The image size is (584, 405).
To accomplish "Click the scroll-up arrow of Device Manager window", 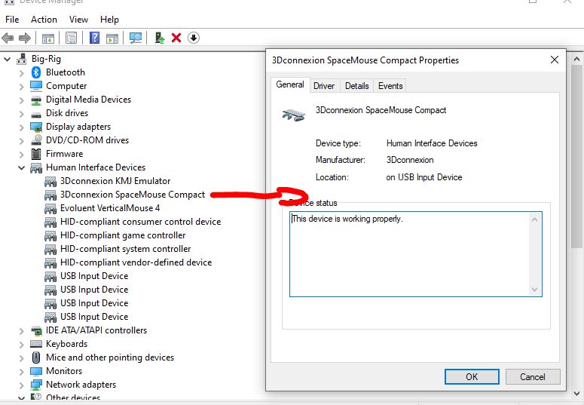I will [577, 59].
